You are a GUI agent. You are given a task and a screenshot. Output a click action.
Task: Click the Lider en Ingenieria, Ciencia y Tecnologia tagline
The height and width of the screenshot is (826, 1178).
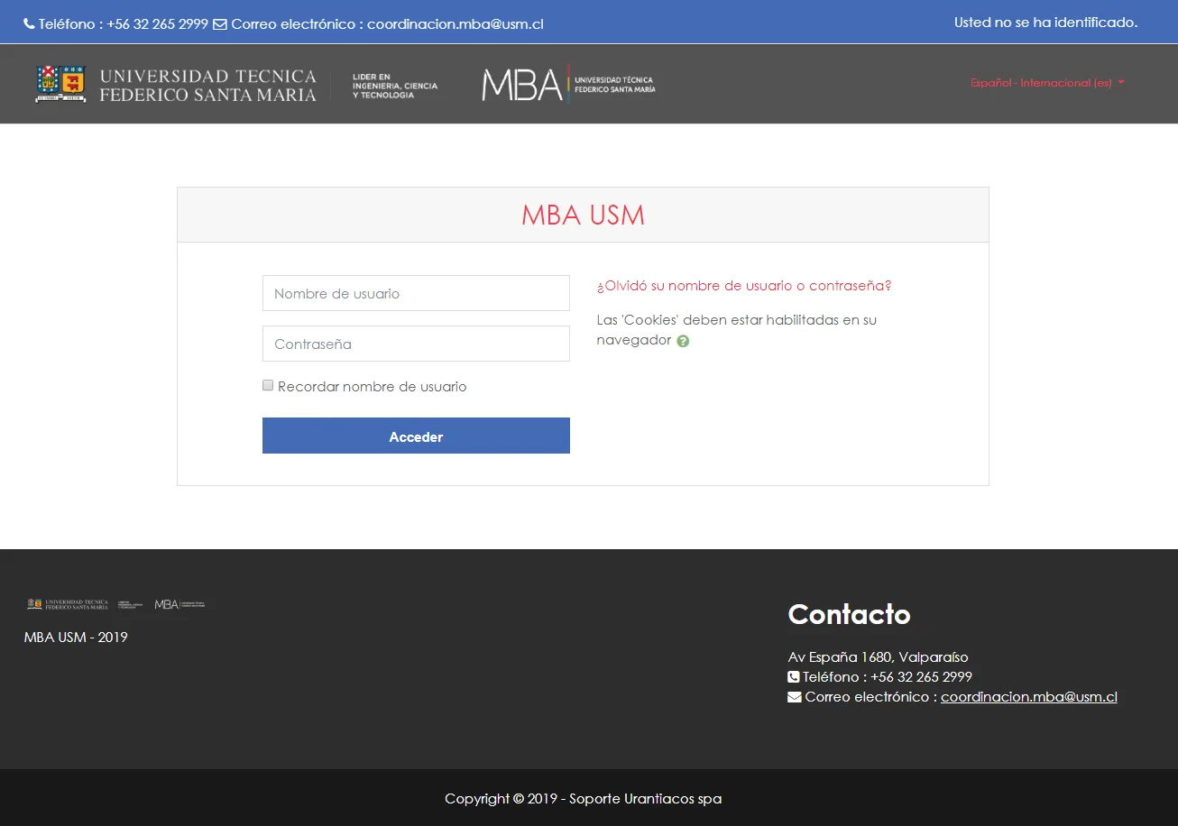point(395,86)
